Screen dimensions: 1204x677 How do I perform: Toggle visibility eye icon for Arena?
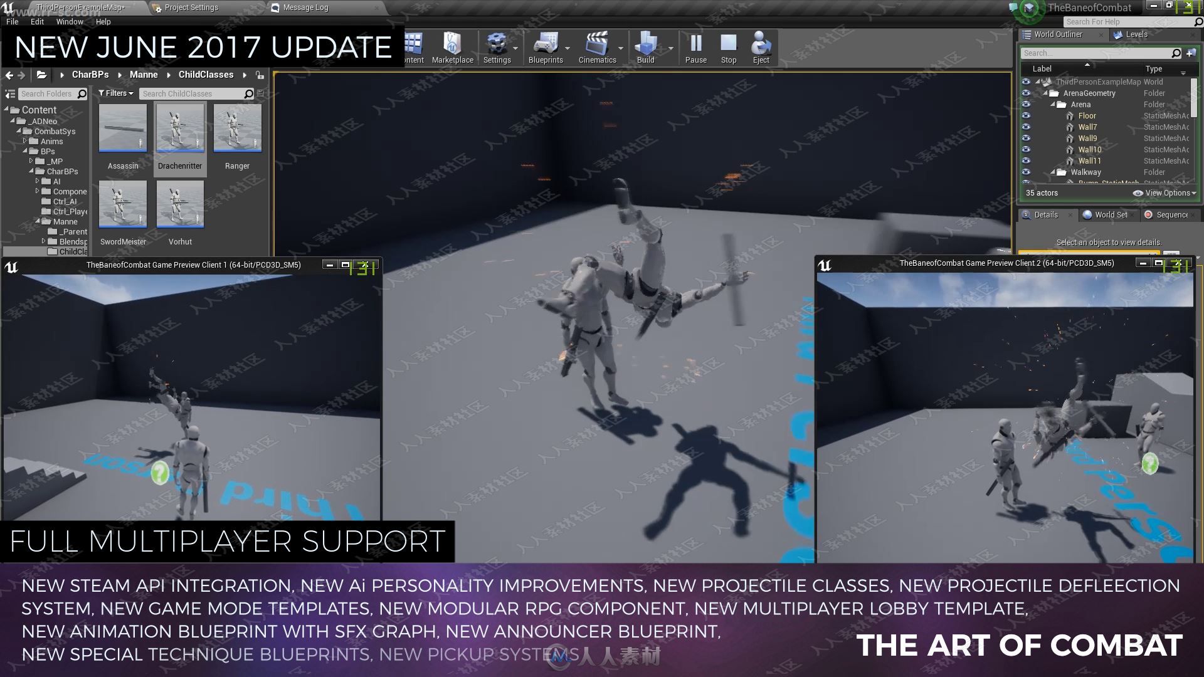(x=1025, y=104)
